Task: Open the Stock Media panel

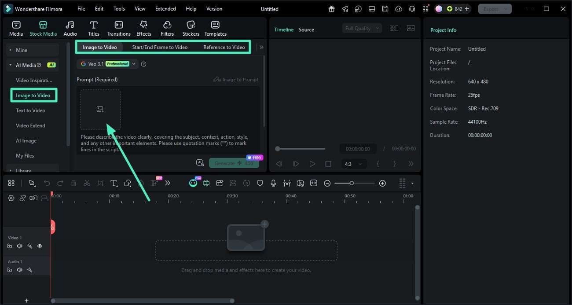Action: click(43, 27)
